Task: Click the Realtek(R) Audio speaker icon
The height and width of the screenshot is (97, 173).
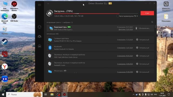Action: click(x=50, y=64)
